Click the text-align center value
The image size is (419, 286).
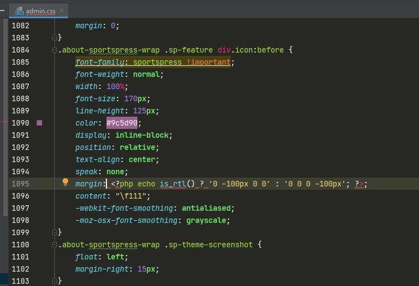point(142,159)
